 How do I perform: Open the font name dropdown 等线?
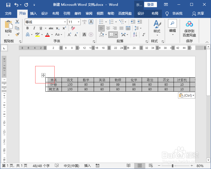pyautogui.click(x=65, y=22)
